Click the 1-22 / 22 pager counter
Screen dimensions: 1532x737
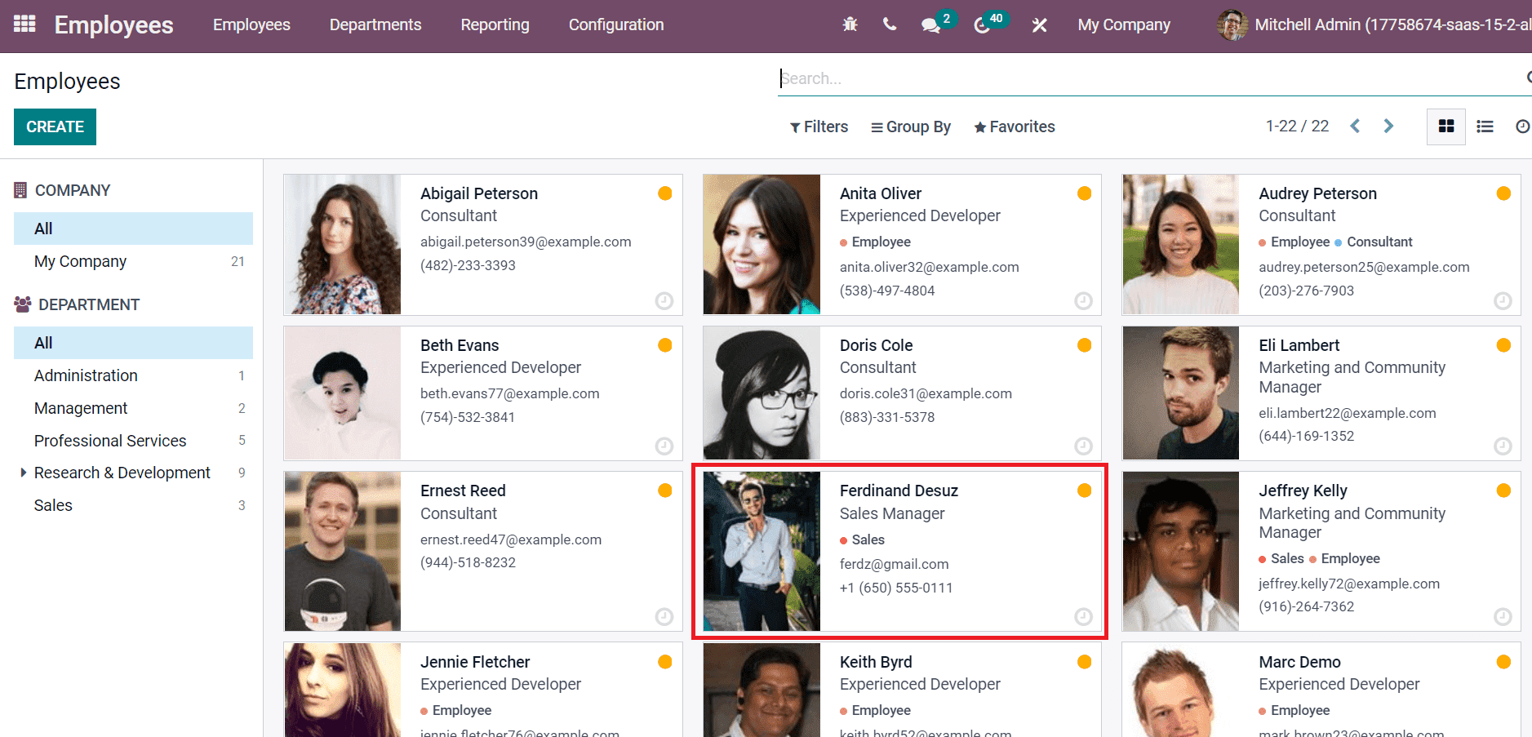[1297, 126]
